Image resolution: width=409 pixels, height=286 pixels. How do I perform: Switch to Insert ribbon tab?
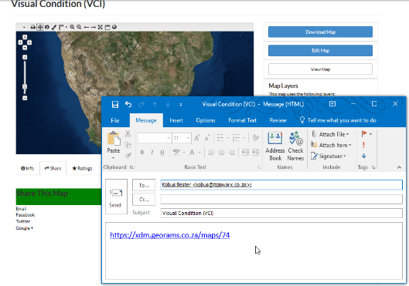[x=176, y=120]
